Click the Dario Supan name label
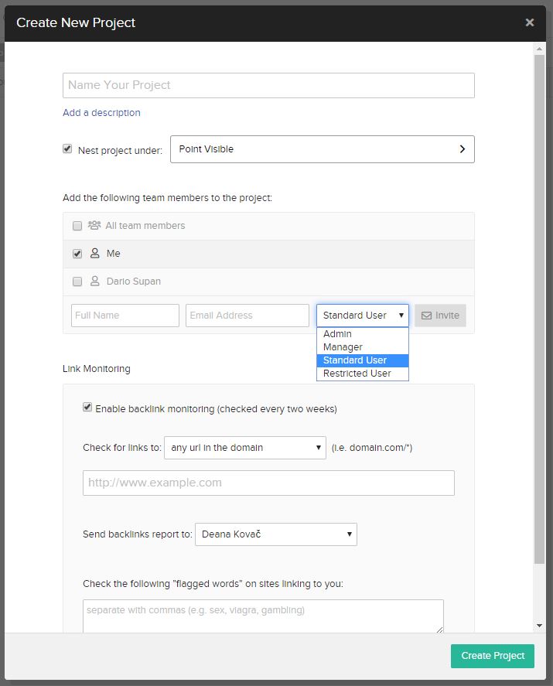553x686 pixels. click(x=134, y=282)
